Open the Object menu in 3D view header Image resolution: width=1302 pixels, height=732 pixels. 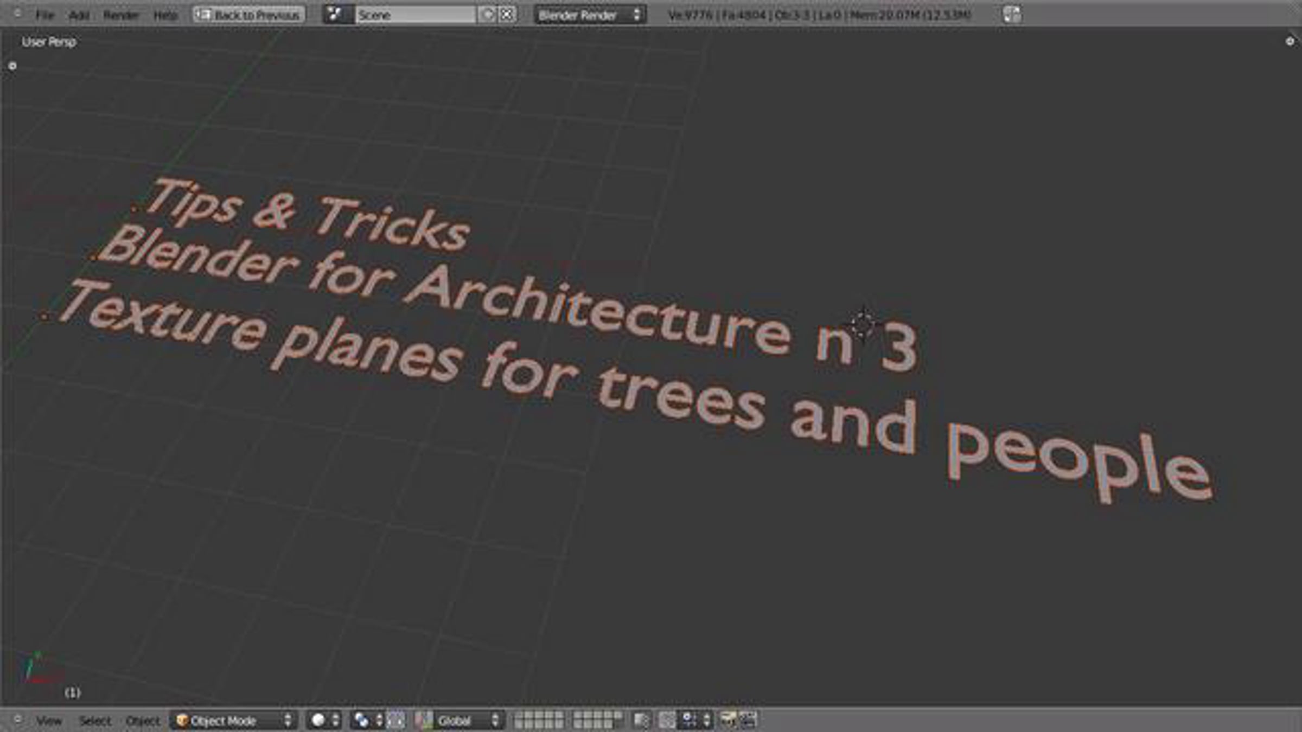143,721
